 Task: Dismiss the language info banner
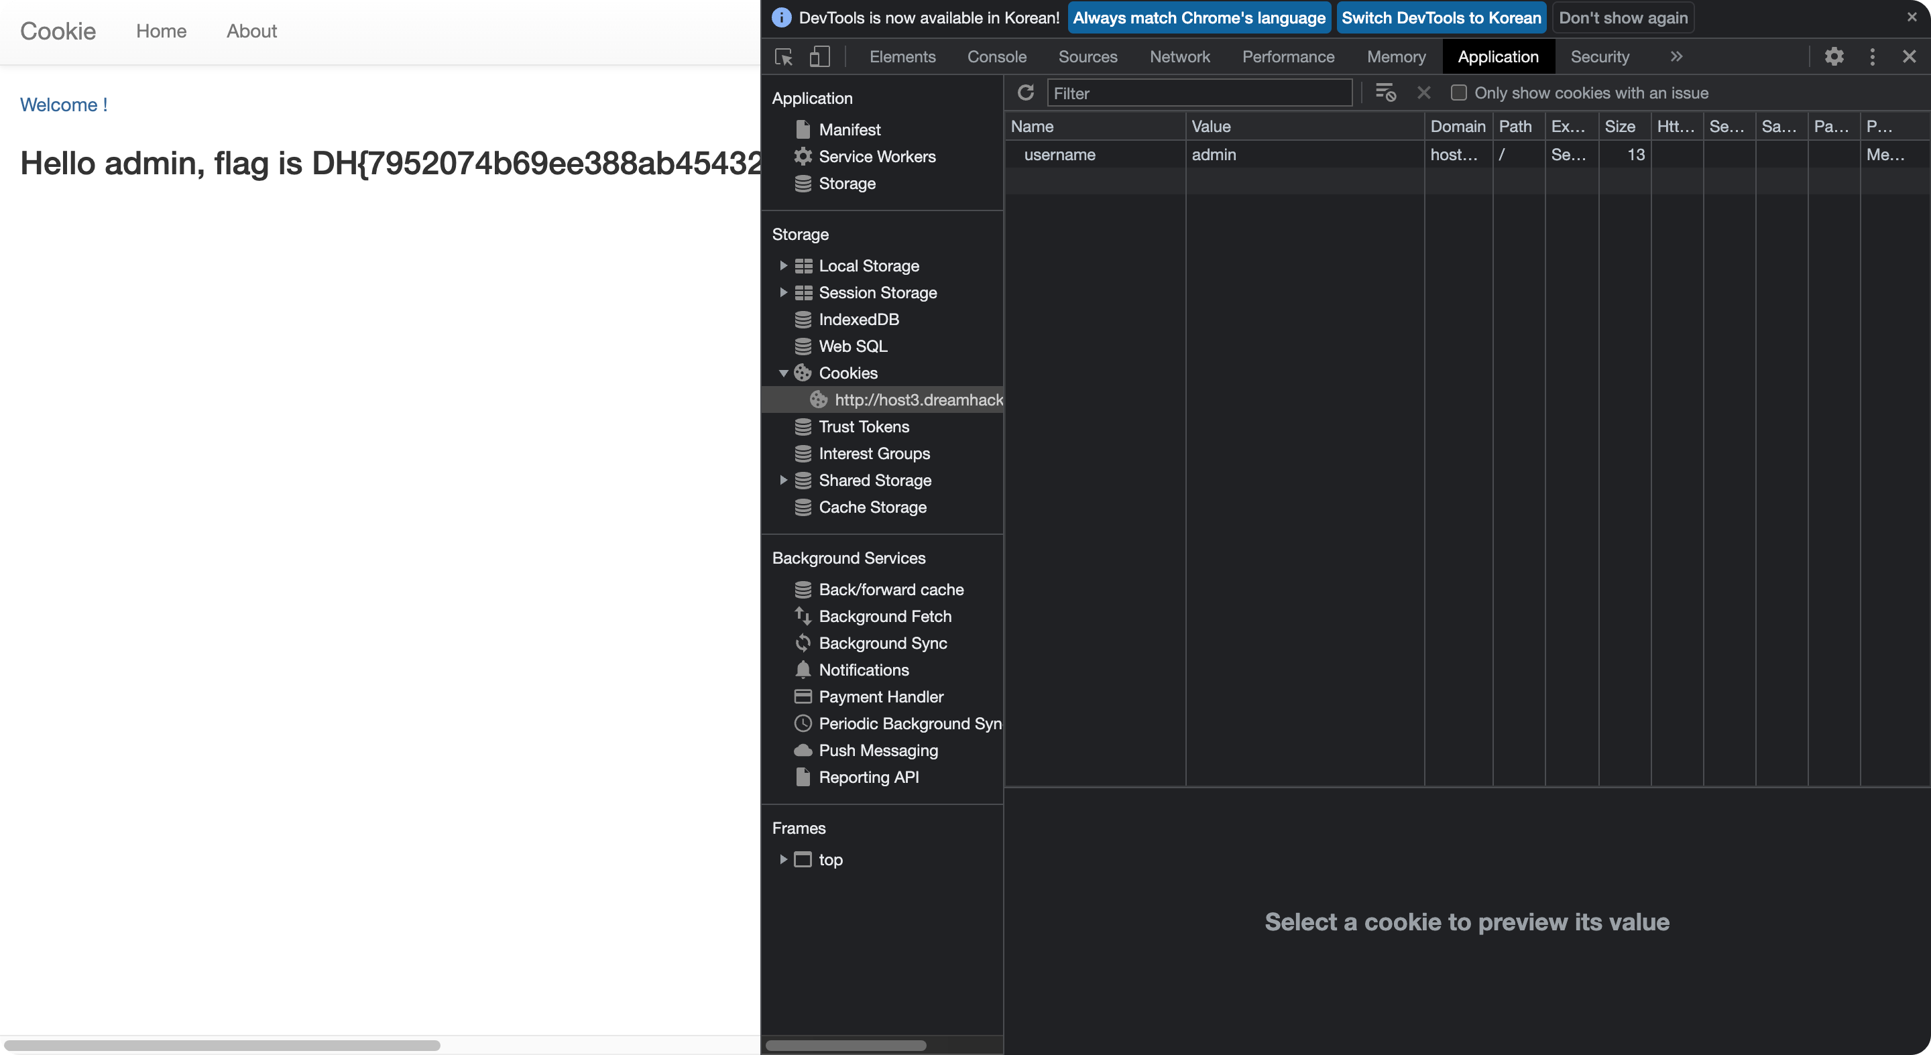click(x=1912, y=17)
